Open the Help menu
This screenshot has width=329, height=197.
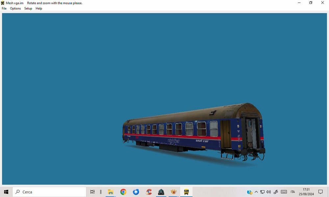click(39, 9)
